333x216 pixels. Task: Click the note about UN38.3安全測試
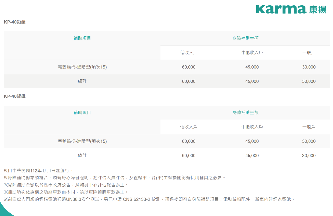(149, 199)
